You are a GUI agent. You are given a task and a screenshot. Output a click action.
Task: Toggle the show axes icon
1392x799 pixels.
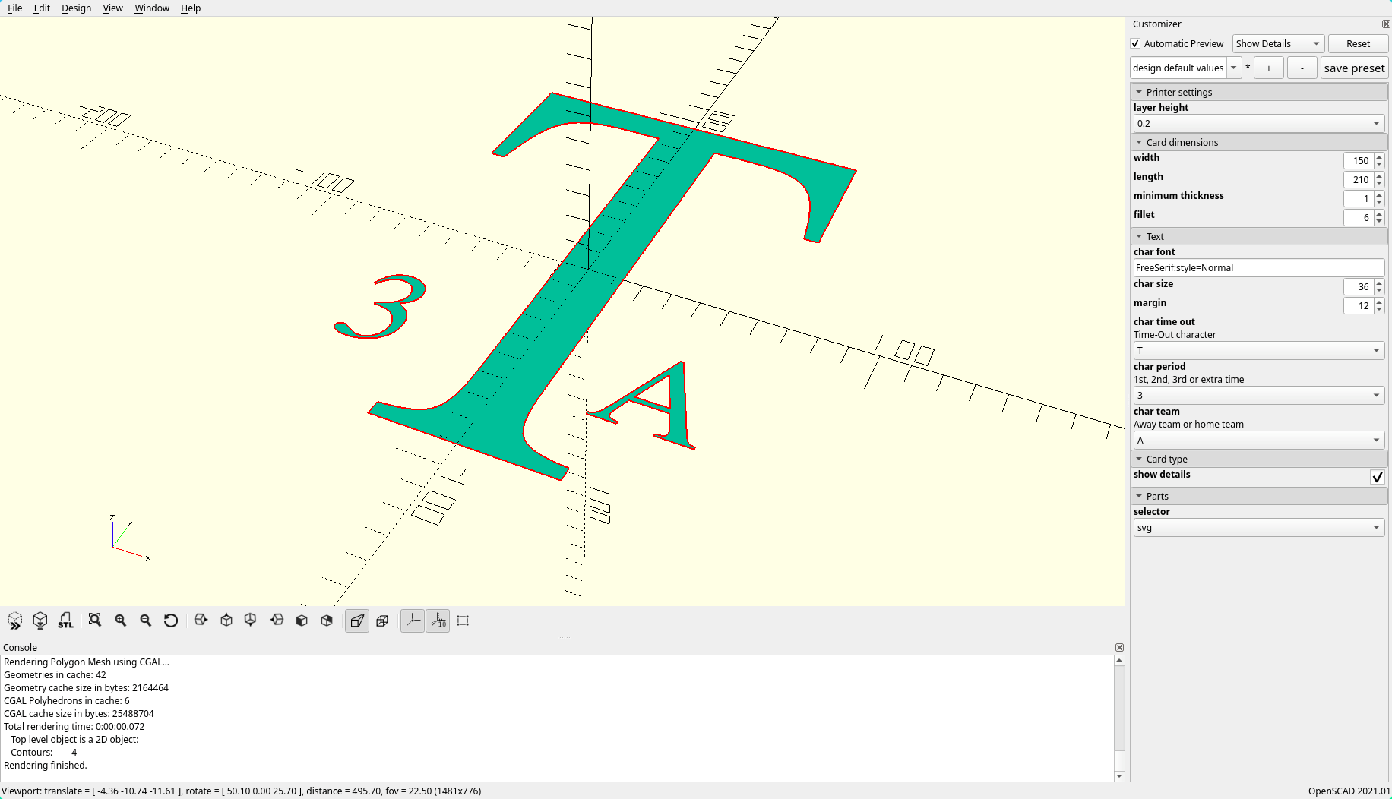point(413,621)
